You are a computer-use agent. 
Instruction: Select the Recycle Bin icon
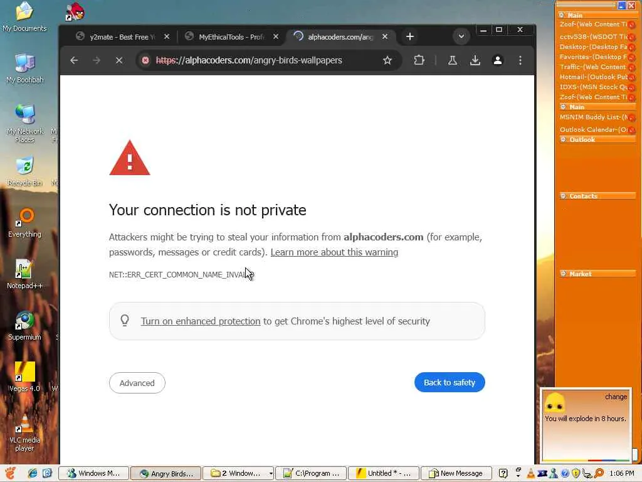pos(24,171)
